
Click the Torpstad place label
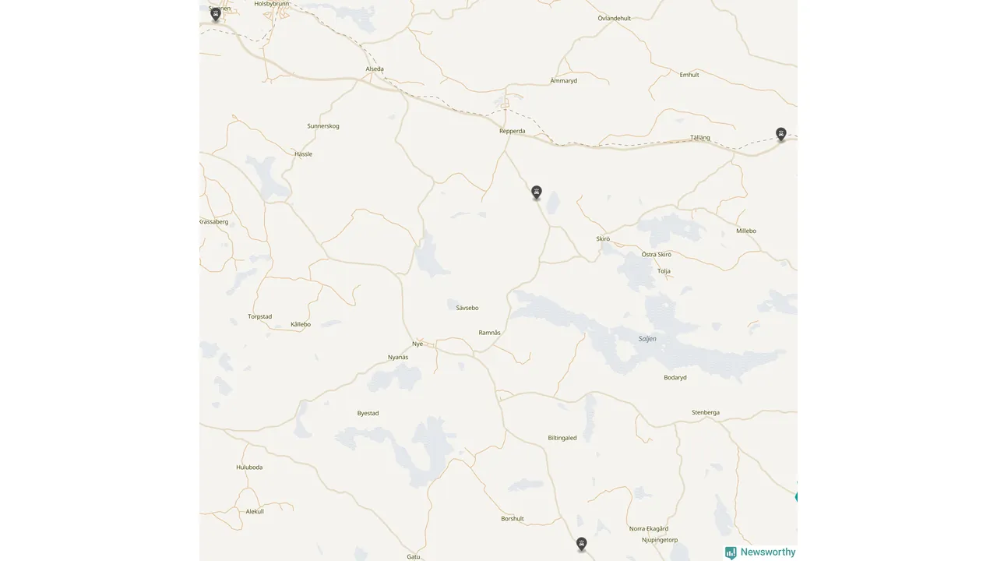point(259,316)
